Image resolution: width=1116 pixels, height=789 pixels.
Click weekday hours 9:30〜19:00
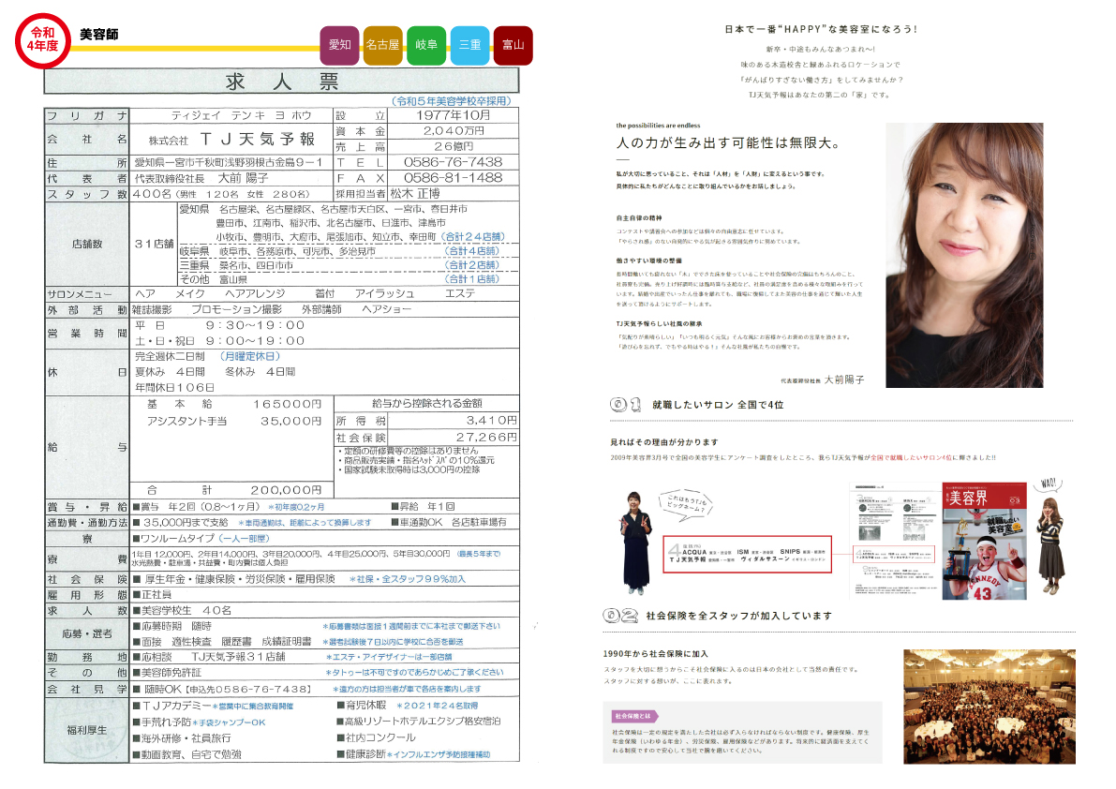255,325
